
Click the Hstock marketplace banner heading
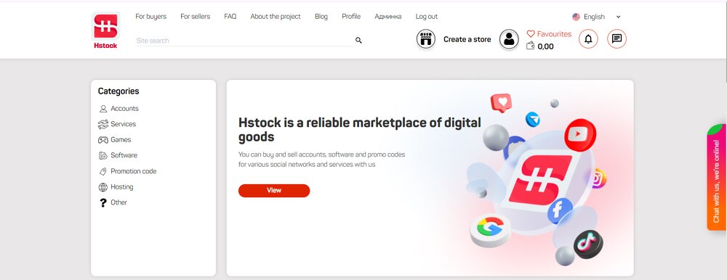[360, 130]
